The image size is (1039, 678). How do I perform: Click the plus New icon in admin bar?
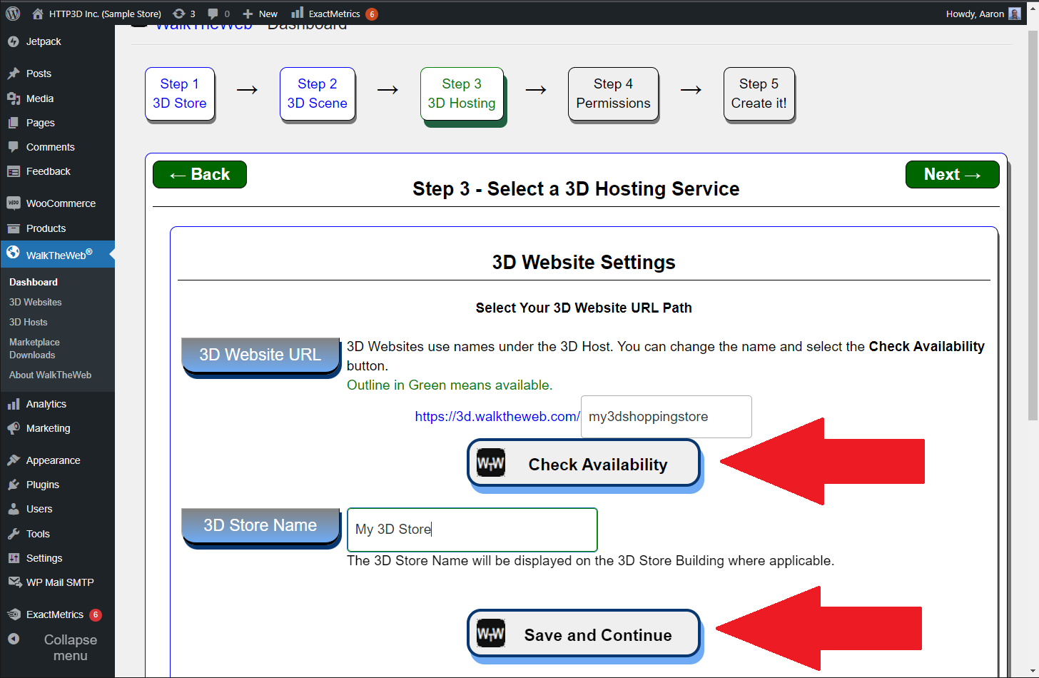click(x=248, y=14)
